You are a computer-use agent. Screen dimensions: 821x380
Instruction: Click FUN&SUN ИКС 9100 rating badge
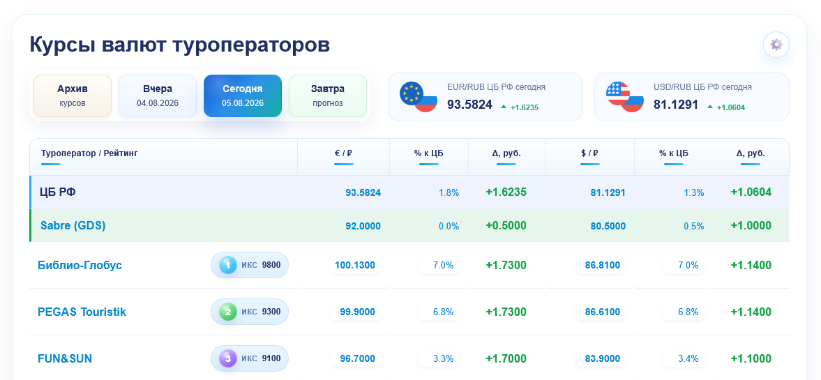(x=250, y=358)
